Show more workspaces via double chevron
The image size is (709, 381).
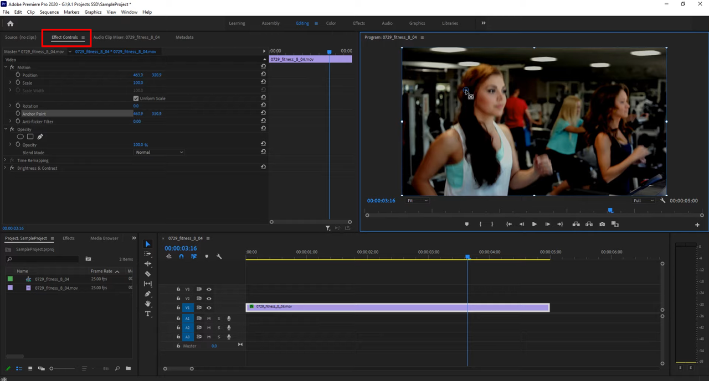[483, 23]
